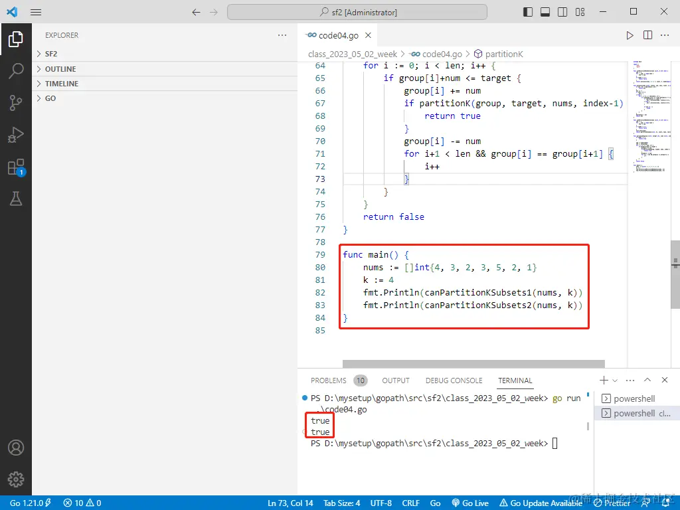Close the terminal panel
This screenshot has height=510, width=680.
pos(665,380)
